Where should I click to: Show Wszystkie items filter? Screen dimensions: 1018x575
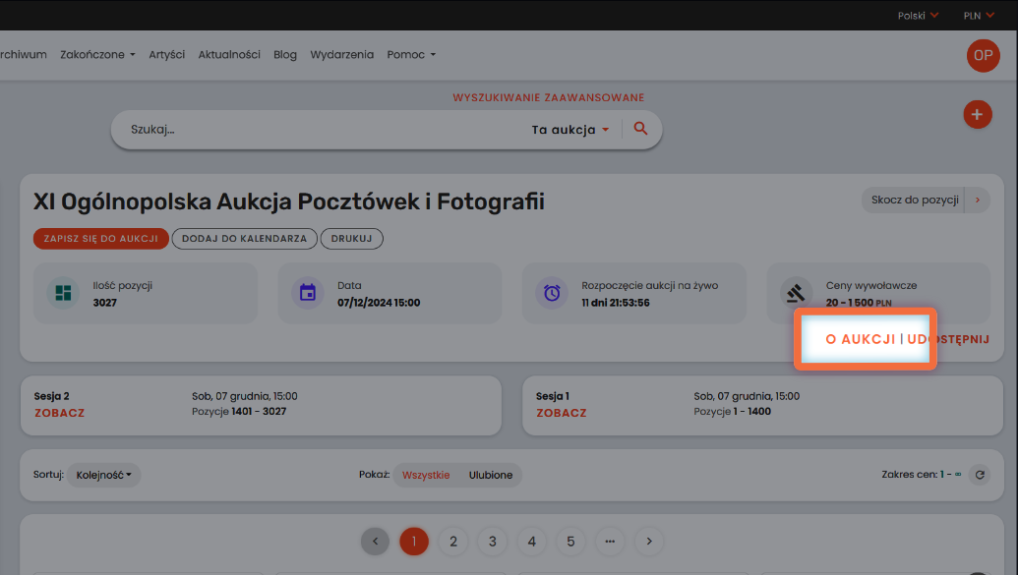[x=426, y=475]
